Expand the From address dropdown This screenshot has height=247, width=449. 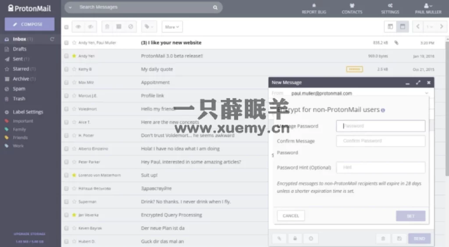427,93
